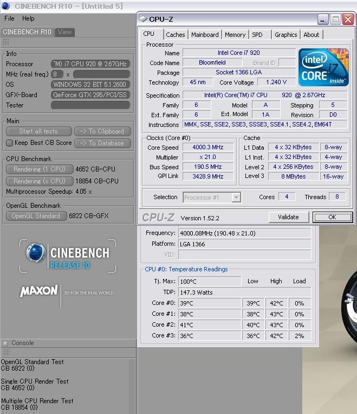Switch to the Memory tab in CPU-Z
357x414 pixels.
pyautogui.click(x=235, y=35)
